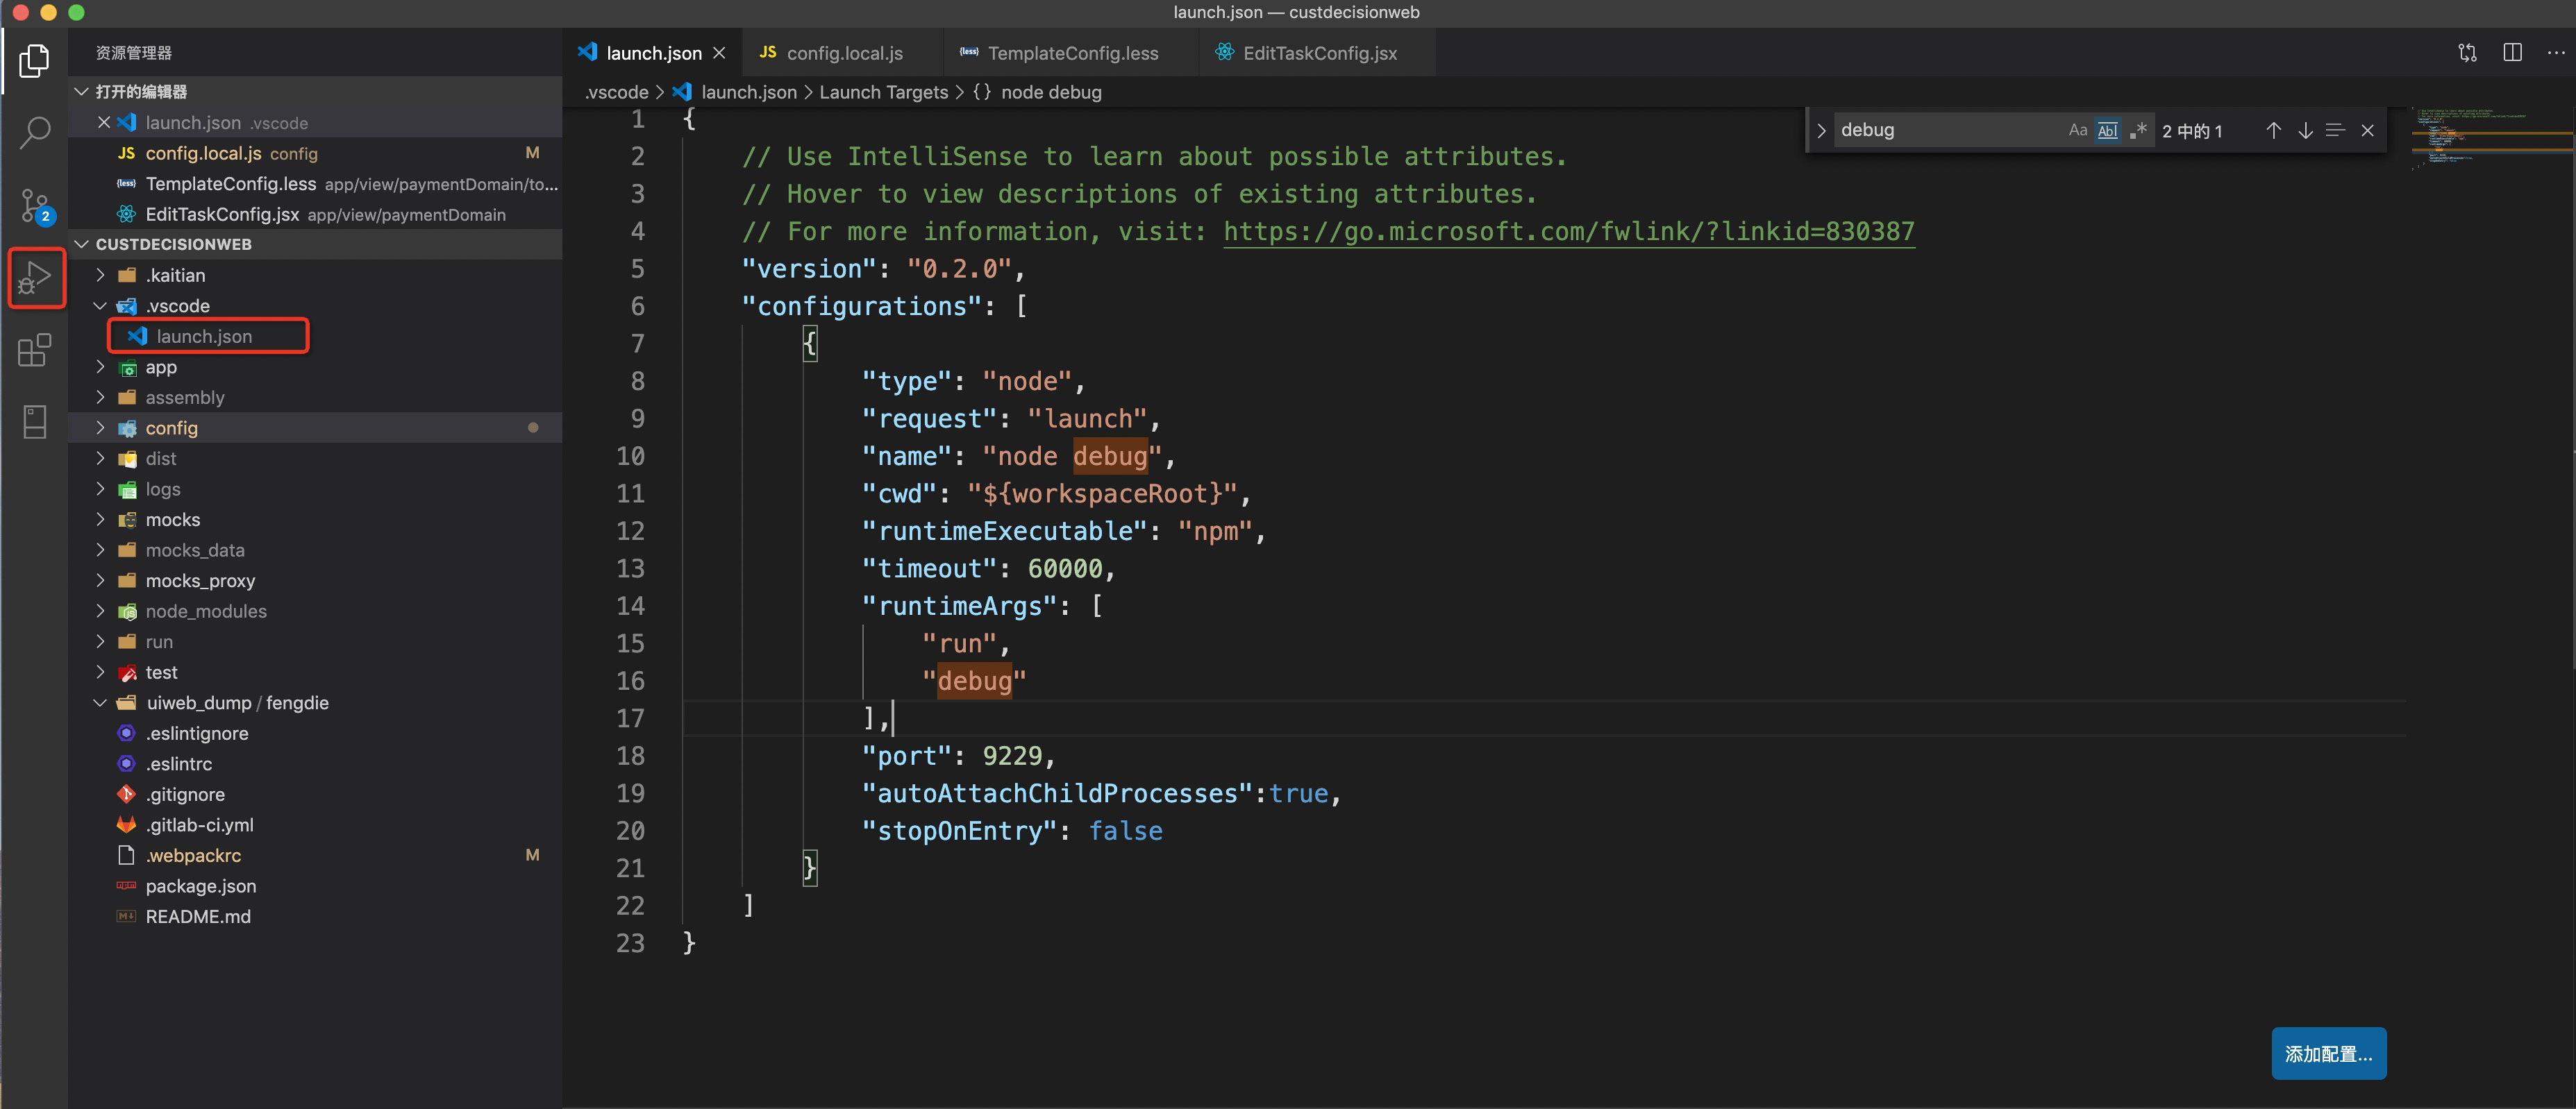Toggle Use Regular Expression option
Viewport: 2576px width, 1109px height.
pos(2138,131)
